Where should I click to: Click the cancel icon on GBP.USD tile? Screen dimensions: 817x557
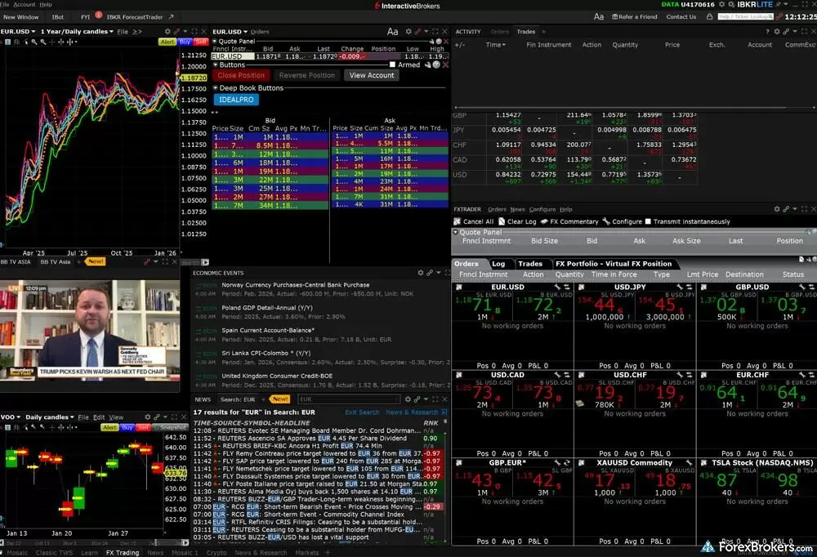(x=704, y=287)
